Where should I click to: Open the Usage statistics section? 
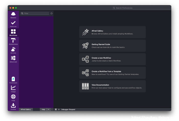pyautogui.click(x=13, y=89)
